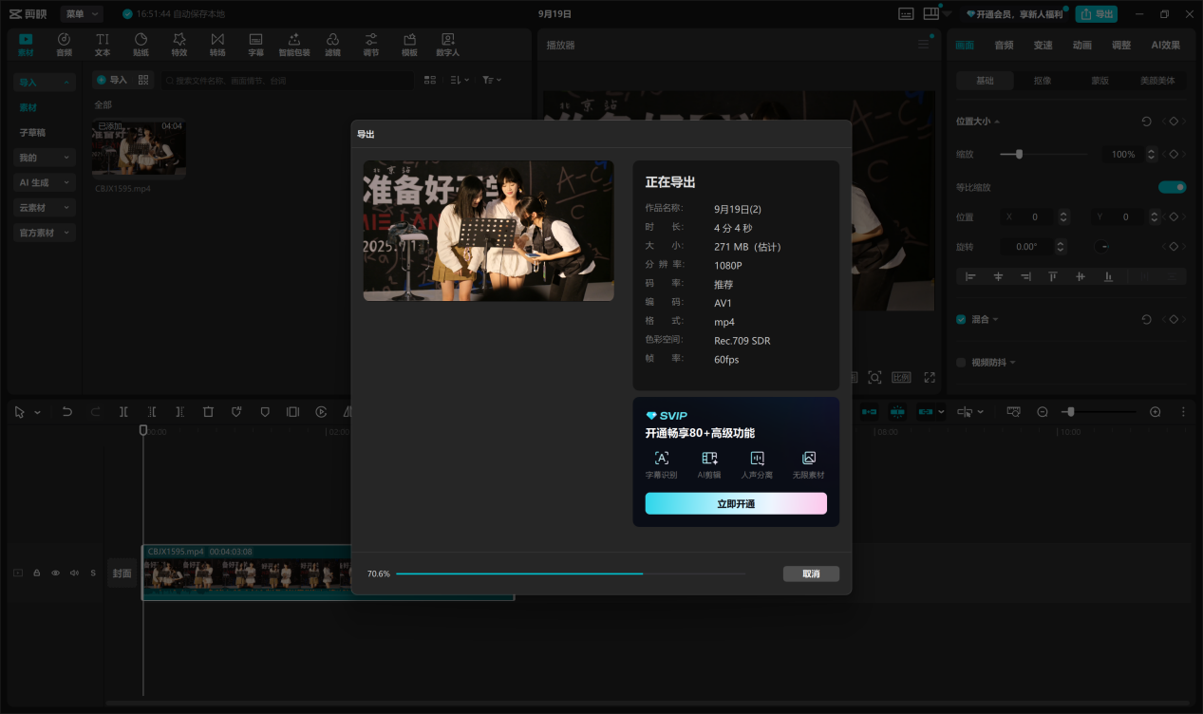Click the fullscreen icon in the player
Image resolution: width=1203 pixels, height=714 pixels.
click(x=930, y=378)
